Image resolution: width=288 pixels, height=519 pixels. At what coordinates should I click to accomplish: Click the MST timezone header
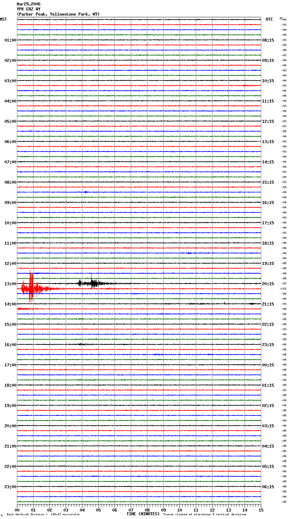point(3,19)
